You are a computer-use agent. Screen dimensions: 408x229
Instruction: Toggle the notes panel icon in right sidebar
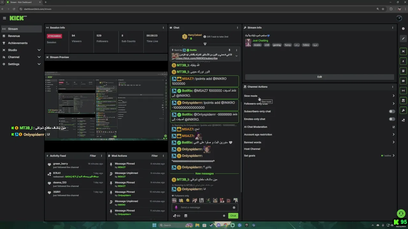(x=403, y=71)
